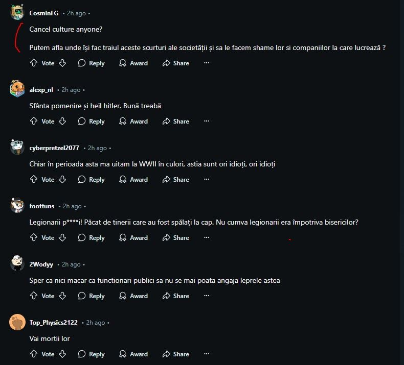Downvote CosminFG's comment
Image resolution: width=404 pixels, height=365 pixels.
coord(62,63)
